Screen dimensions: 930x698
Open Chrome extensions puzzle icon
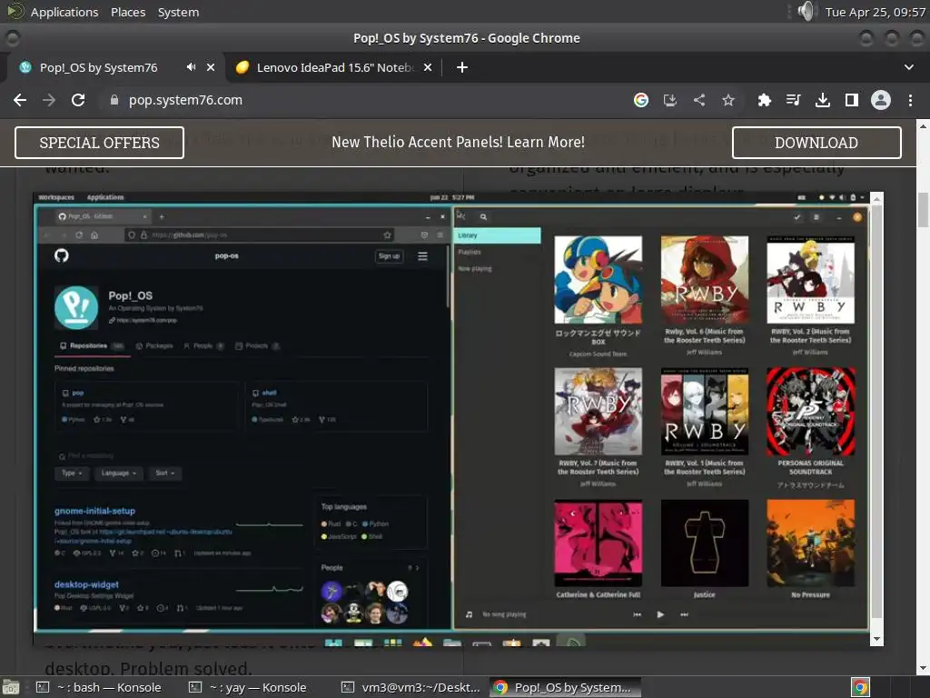click(764, 100)
